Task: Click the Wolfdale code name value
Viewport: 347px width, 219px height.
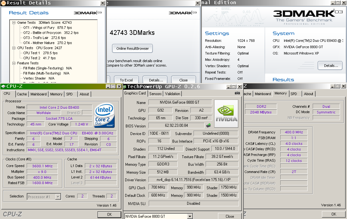Action: pyautogui.click(x=43, y=113)
